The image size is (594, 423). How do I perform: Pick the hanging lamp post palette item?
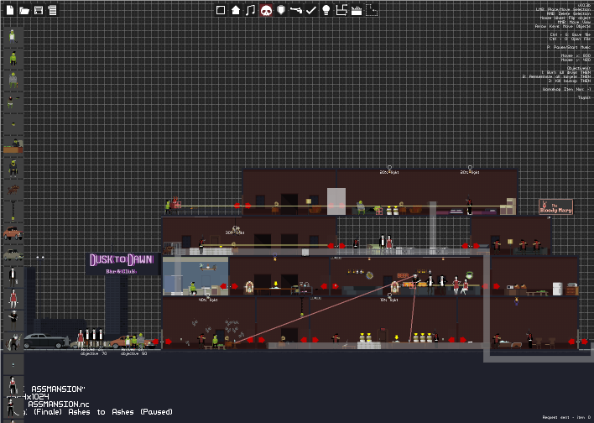tap(13, 211)
